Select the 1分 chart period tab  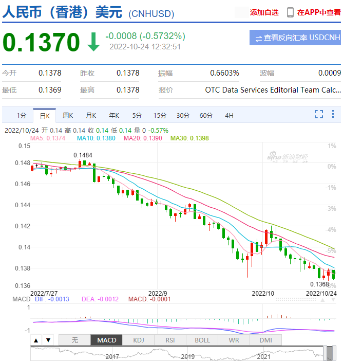point(21,116)
